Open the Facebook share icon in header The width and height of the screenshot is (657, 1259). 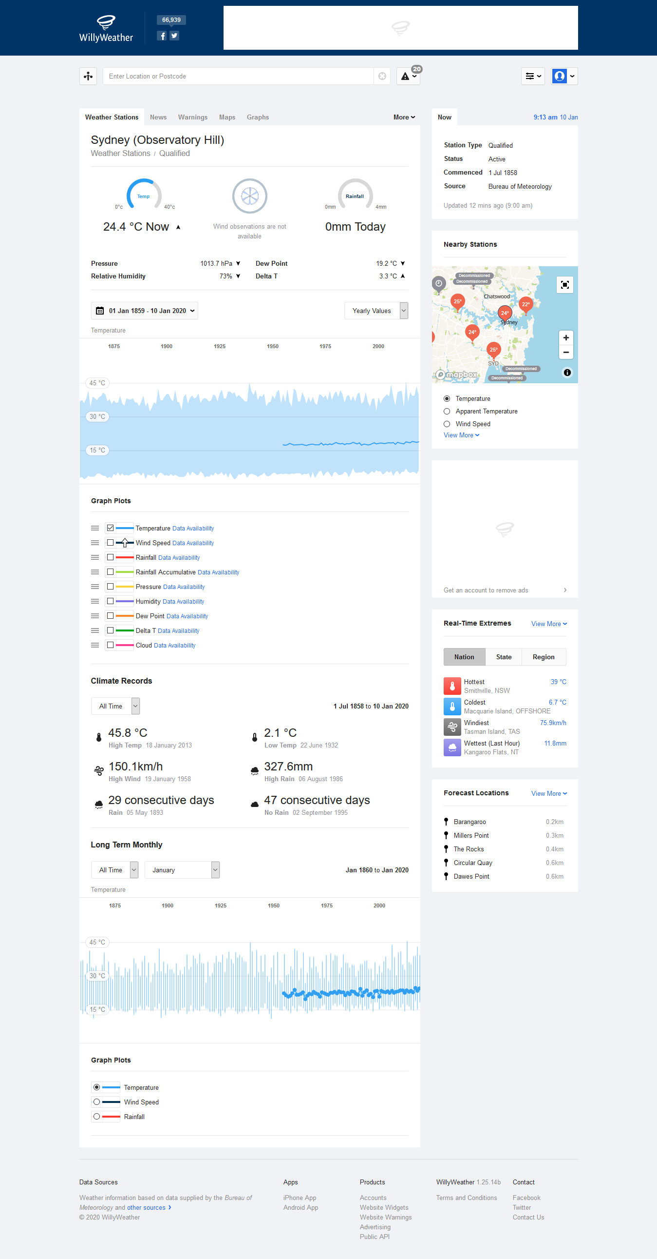coord(162,36)
